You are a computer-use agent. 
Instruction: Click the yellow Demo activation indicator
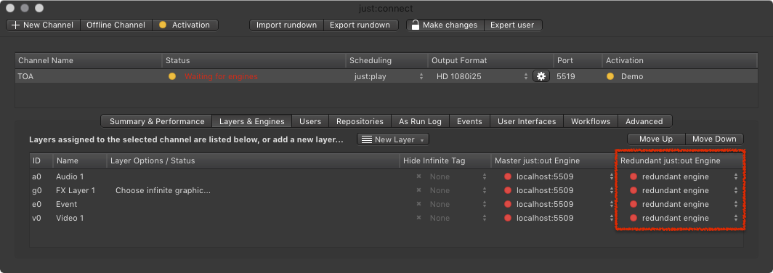coord(610,76)
